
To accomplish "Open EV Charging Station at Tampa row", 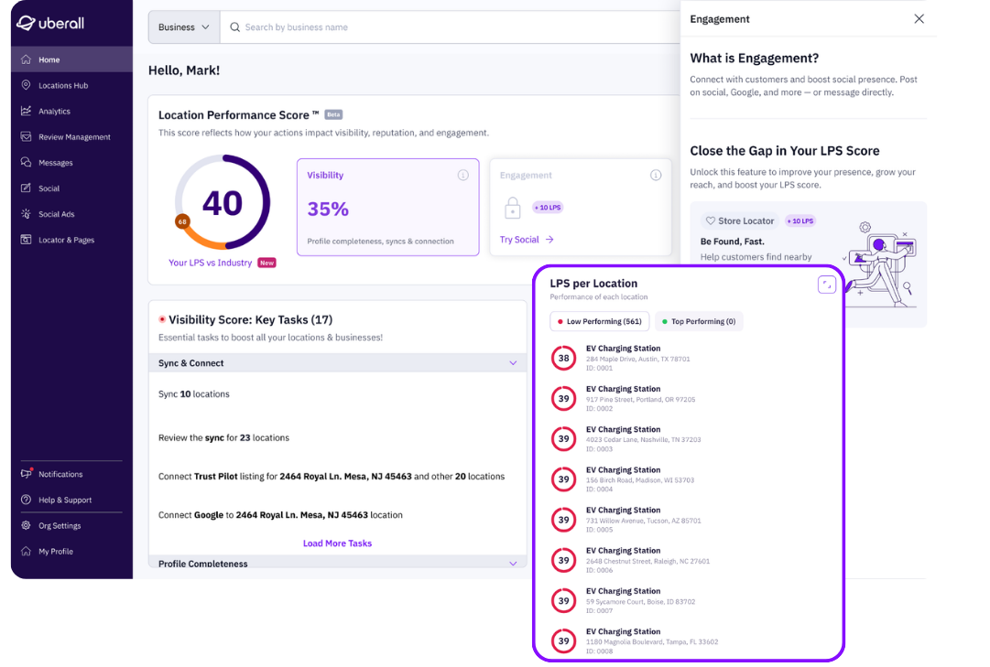I will (x=688, y=640).
